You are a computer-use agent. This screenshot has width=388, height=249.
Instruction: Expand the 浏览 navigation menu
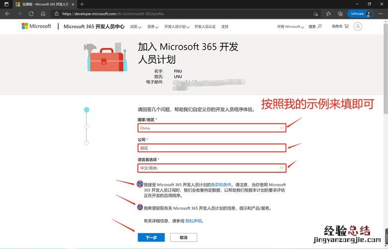pos(135,26)
